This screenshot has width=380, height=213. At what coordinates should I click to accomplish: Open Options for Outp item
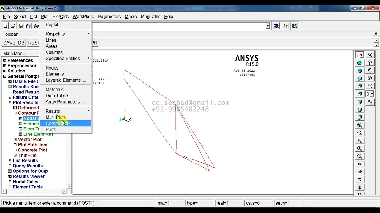30,171
